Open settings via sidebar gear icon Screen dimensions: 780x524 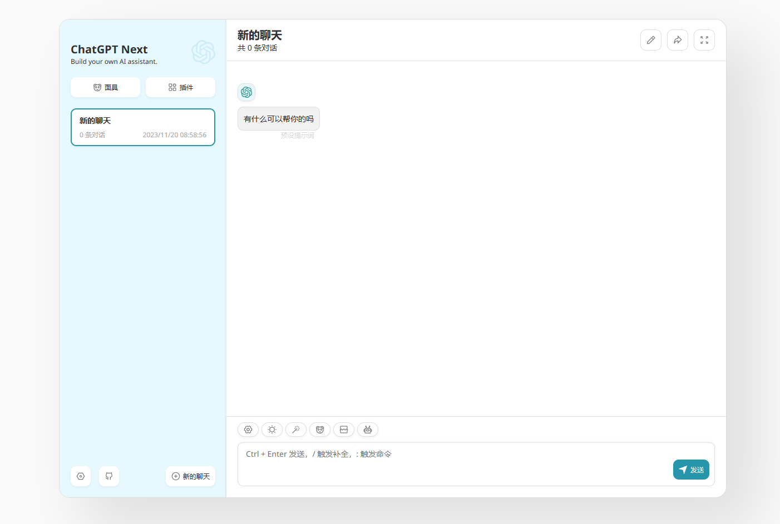coord(81,476)
